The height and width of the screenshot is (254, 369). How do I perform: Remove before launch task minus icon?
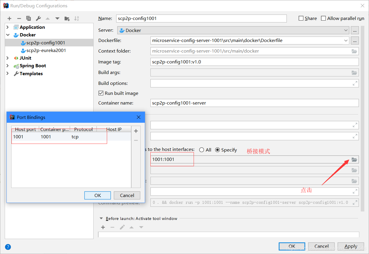click(112, 227)
